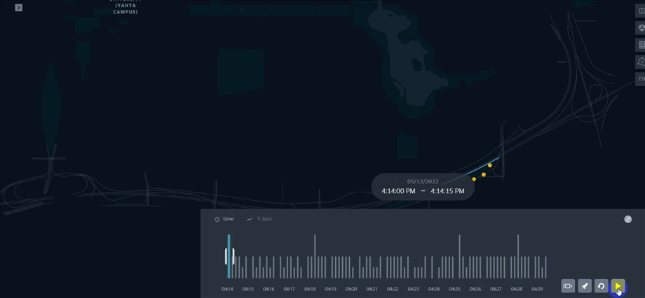Click the white time range slider handle
Image resolution: width=645 pixels, height=298 pixels.
tap(229, 256)
